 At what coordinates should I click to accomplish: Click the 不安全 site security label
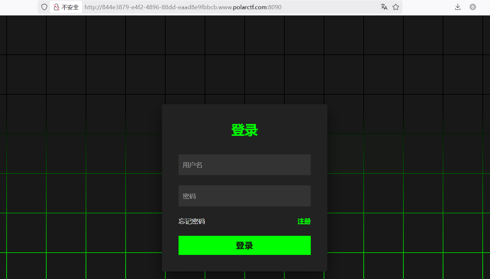[70, 7]
